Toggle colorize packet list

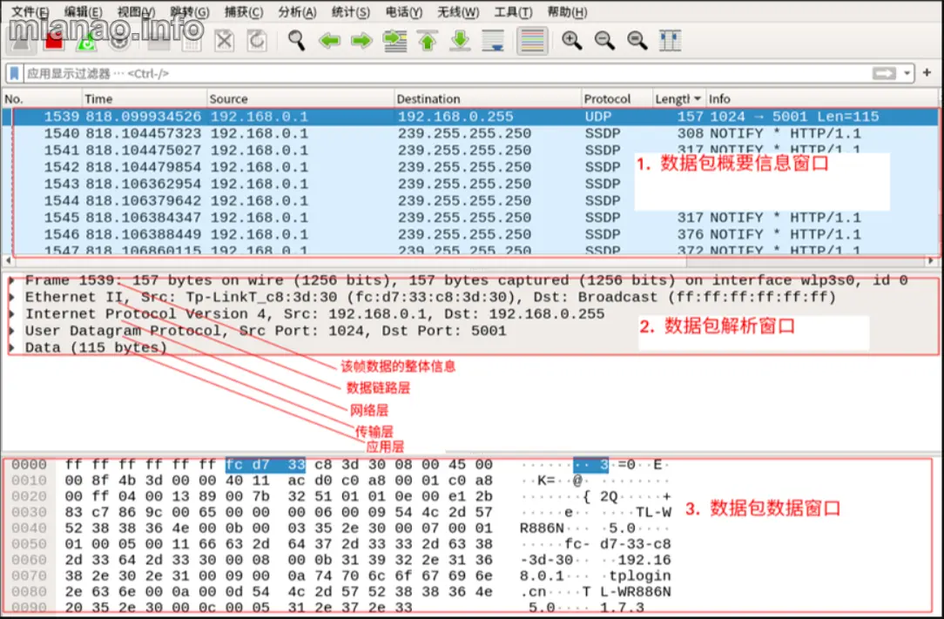pos(532,41)
